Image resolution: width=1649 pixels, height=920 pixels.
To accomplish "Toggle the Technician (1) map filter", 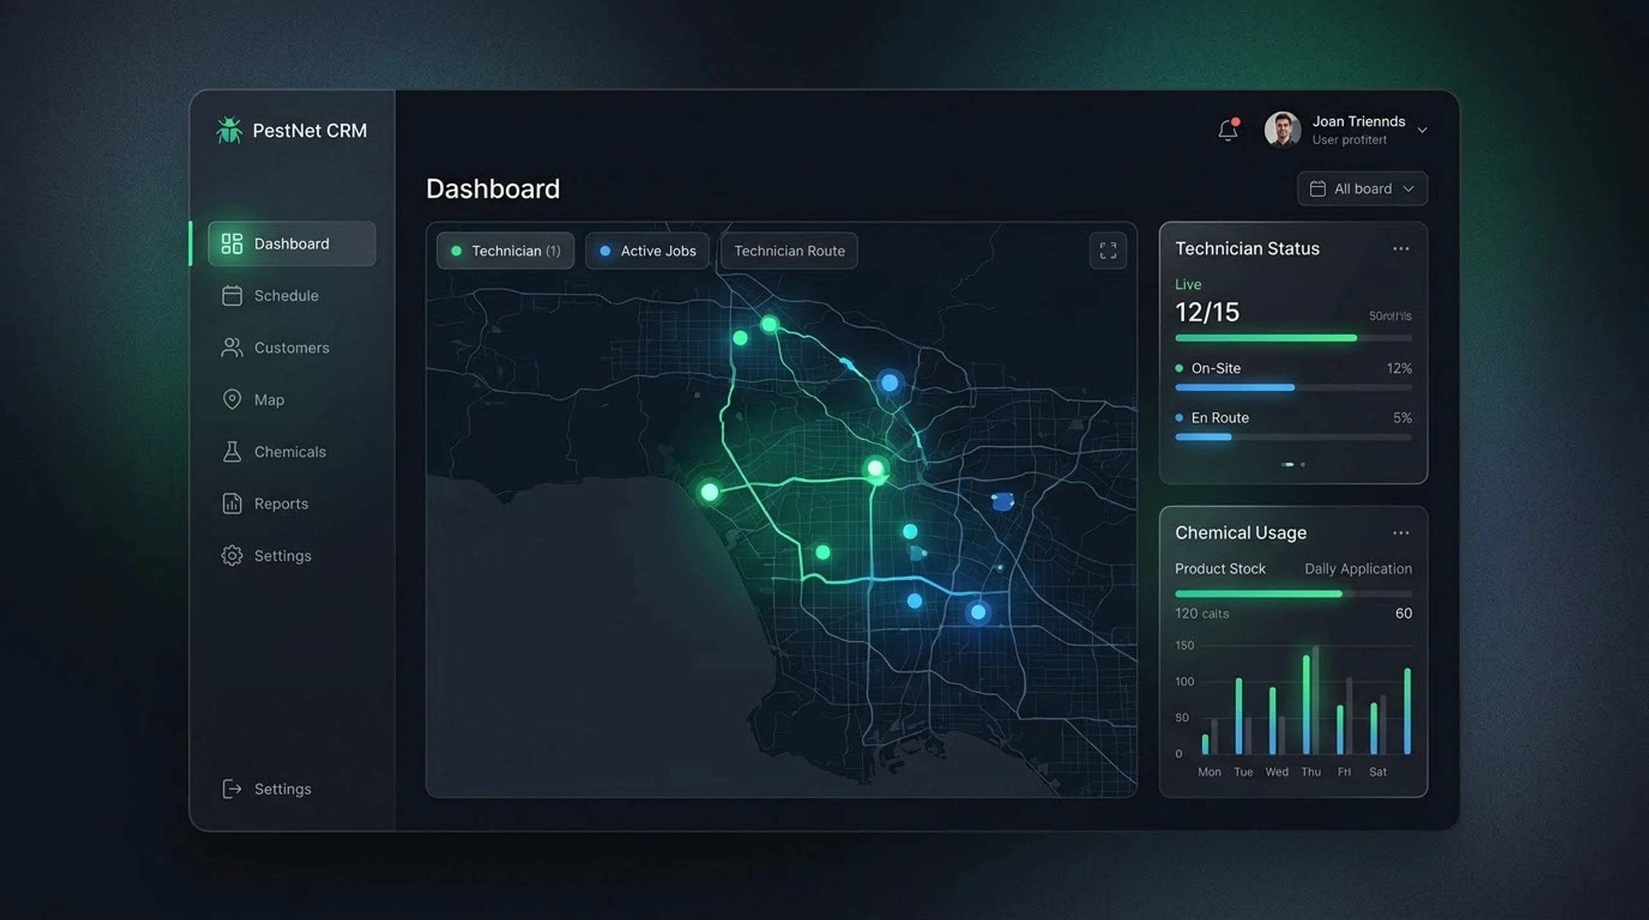I will click(x=506, y=251).
